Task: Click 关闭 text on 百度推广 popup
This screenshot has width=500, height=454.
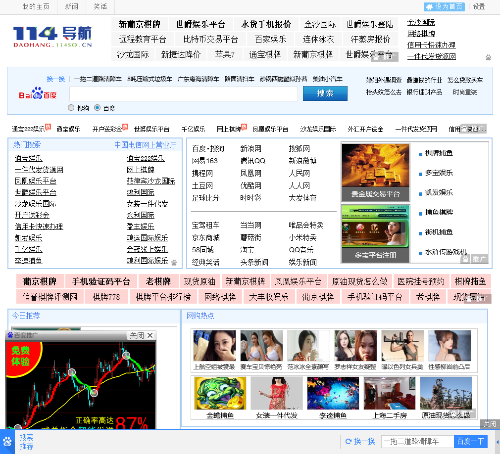Action: click(137, 335)
